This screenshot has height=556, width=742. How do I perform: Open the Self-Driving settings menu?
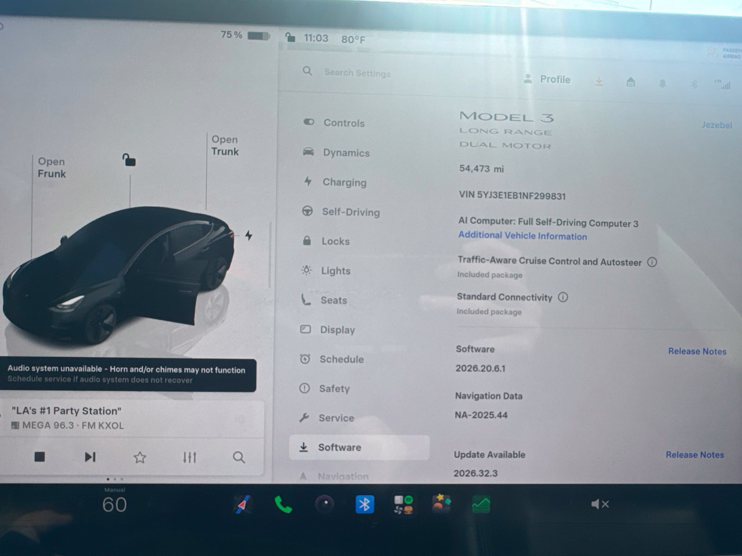click(x=341, y=212)
